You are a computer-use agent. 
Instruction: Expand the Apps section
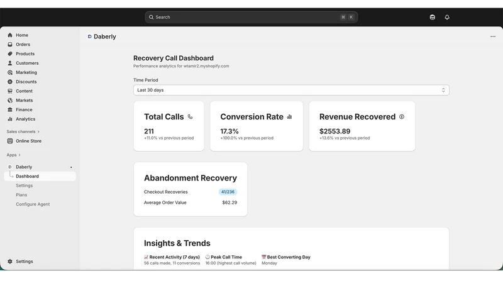(13, 155)
